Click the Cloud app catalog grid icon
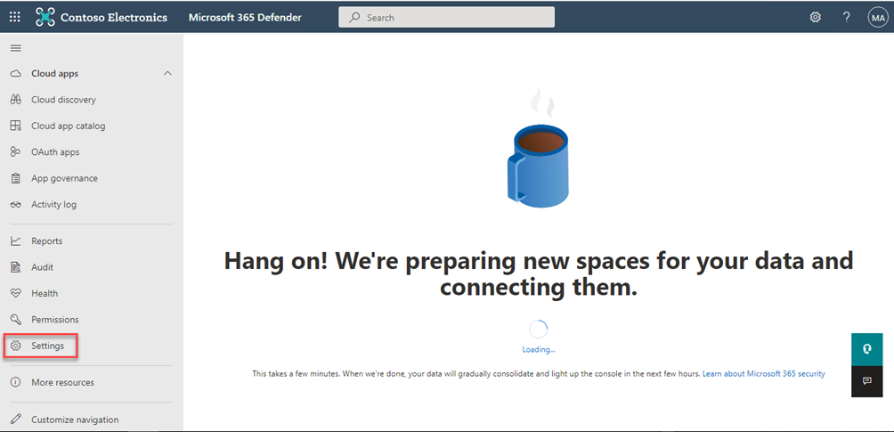Screen dimensions: 894x432 click(x=16, y=126)
